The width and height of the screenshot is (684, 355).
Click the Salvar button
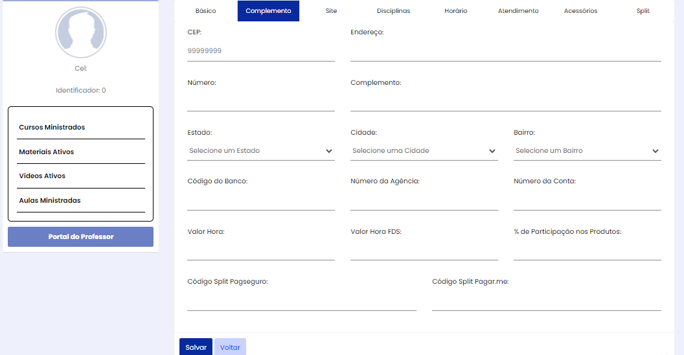[196, 347]
